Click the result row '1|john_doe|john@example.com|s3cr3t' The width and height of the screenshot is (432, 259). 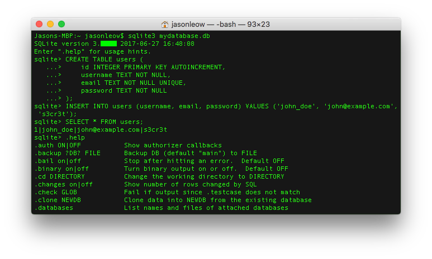pos(101,129)
